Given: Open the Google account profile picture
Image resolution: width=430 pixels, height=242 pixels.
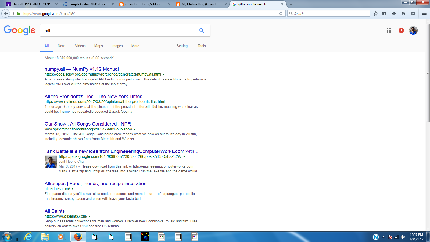Looking at the screenshot, I should tap(413, 30).
